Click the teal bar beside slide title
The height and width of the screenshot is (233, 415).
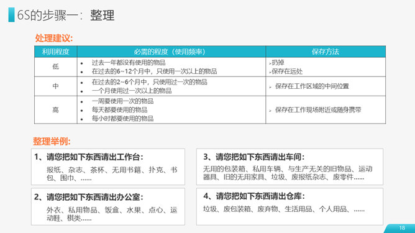(11, 14)
